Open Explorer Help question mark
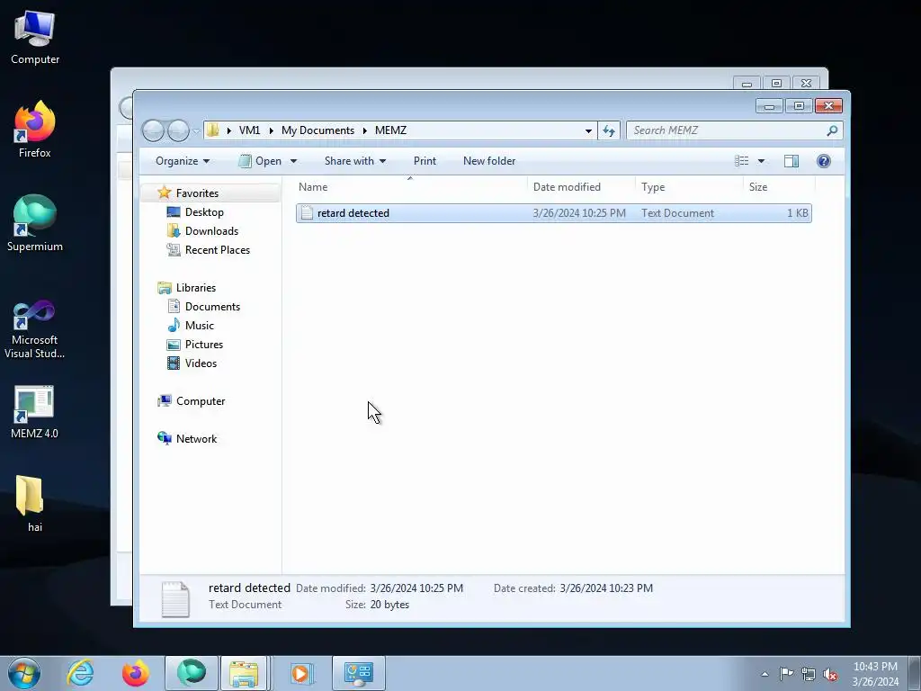The image size is (921, 691). (824, 161)
